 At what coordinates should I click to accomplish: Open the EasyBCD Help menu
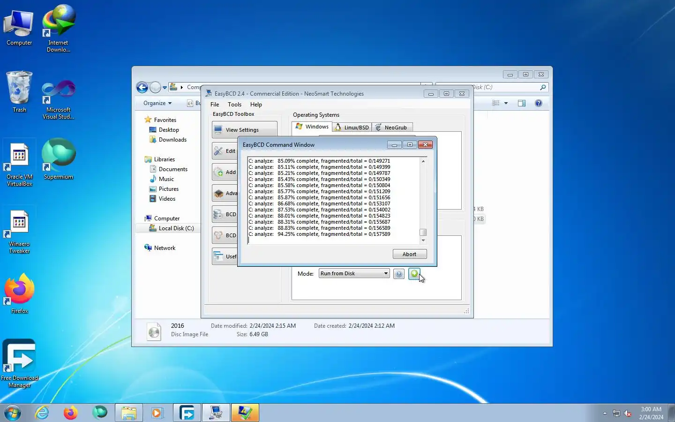pyautogui.click(x=256, y=105)
